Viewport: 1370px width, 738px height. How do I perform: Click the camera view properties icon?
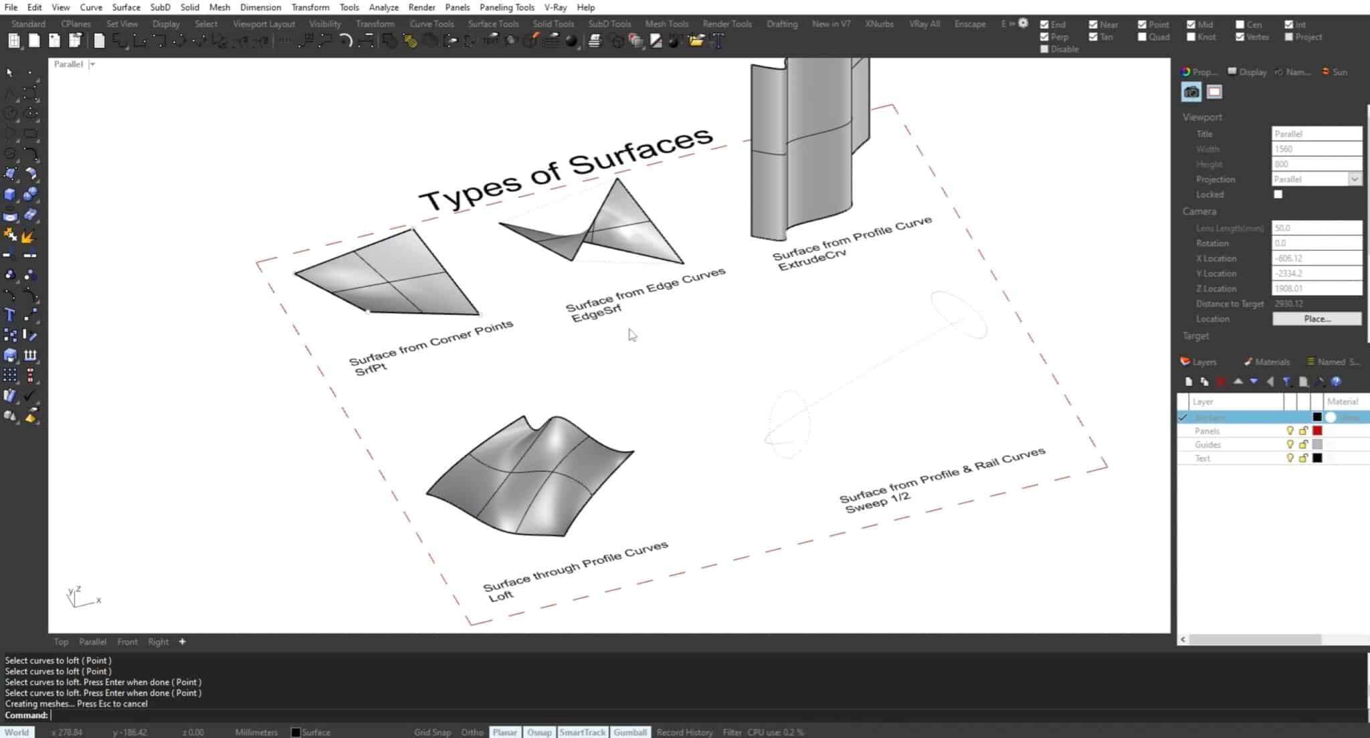pos(1191,92)
